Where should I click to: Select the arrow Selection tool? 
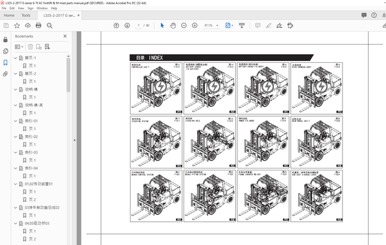pyautogui.click(x=162, y=25)
